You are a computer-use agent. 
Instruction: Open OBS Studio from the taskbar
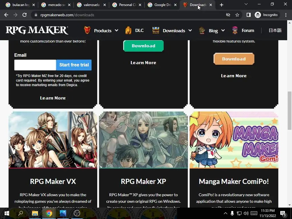pyautogui.click(x=77, y=213)
